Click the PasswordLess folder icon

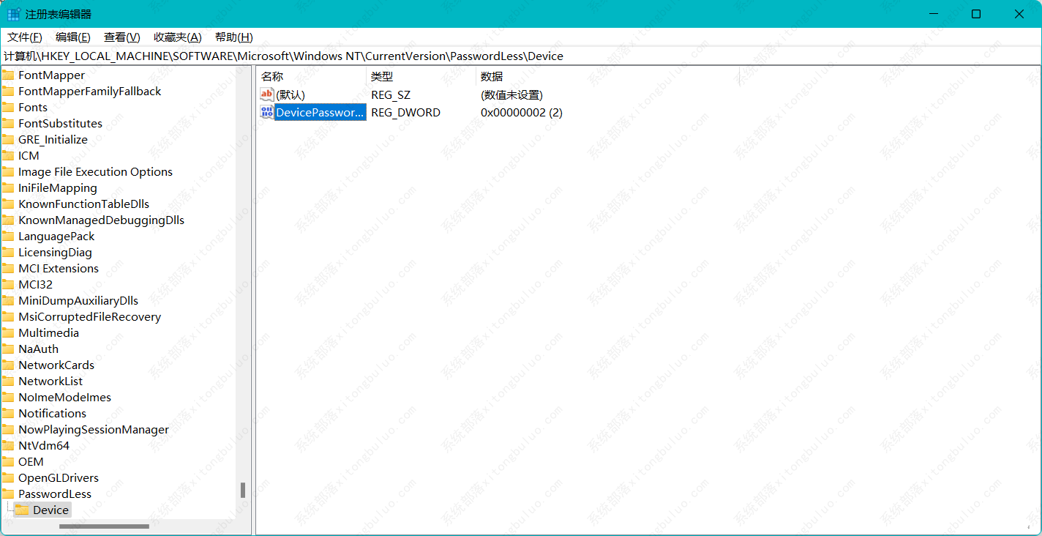pyautogui.click(x=9, y=494)
